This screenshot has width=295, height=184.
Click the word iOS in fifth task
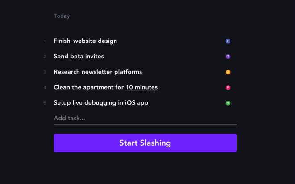pos(130,103)
